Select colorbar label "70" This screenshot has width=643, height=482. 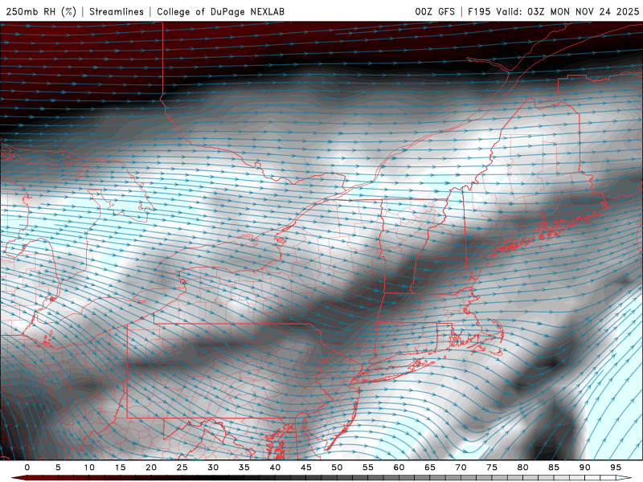click(461, 468)
